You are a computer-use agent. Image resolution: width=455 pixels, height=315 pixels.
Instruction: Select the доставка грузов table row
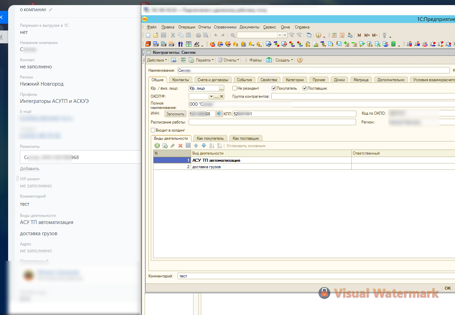[304, 167]
